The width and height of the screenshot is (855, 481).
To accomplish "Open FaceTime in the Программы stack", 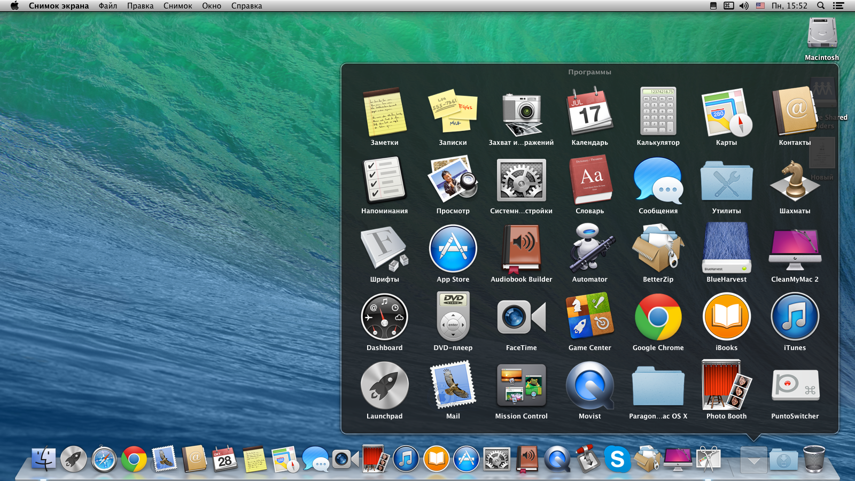I will 522,317.
